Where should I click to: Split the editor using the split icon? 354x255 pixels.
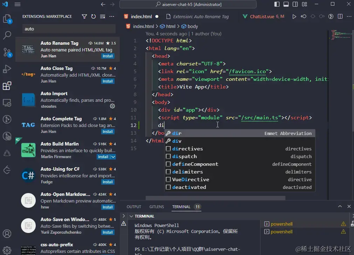tap(340, 16)
